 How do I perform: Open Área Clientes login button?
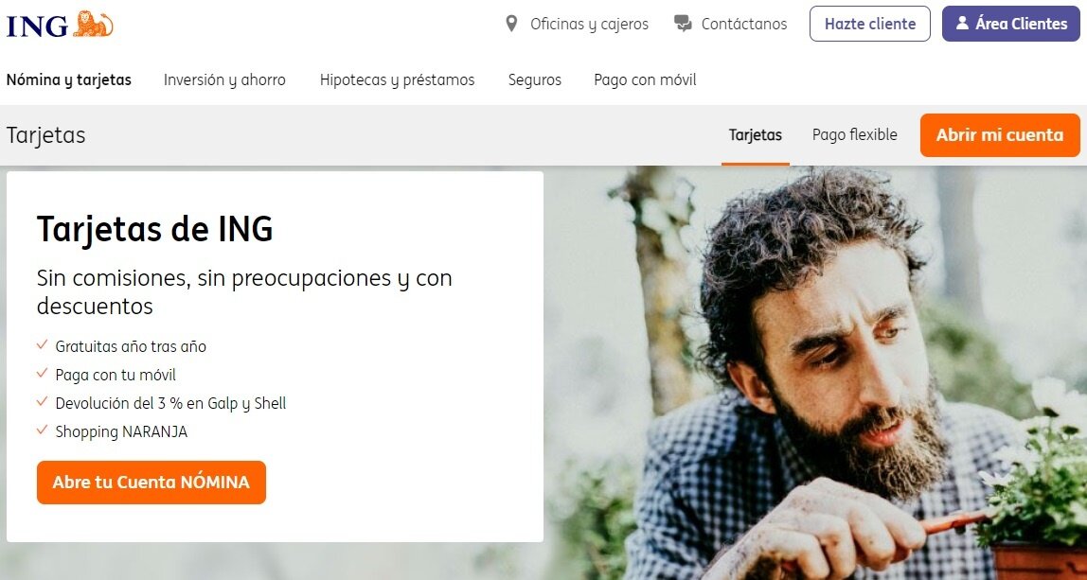coord(1010,24)
